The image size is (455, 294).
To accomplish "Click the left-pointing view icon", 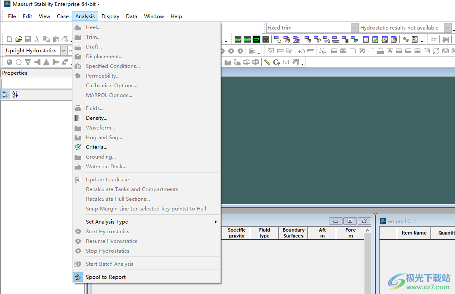I will point(37,62).
